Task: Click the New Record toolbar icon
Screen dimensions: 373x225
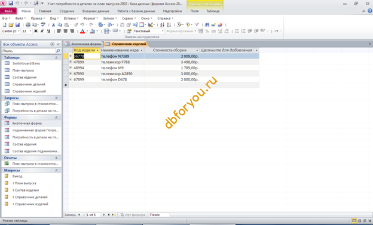Action: (x=213, y=24)
